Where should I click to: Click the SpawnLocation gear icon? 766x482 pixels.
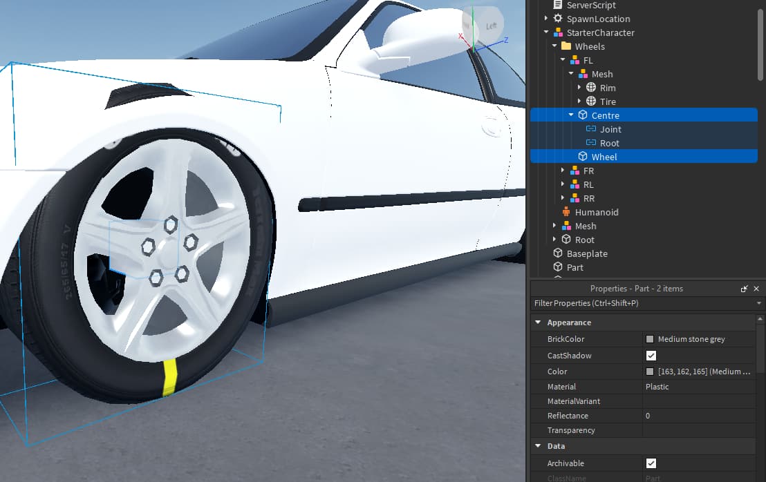tap(558, 19)
